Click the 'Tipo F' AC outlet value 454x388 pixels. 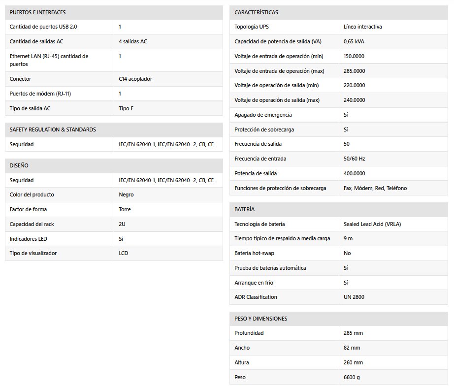point(126,108)
